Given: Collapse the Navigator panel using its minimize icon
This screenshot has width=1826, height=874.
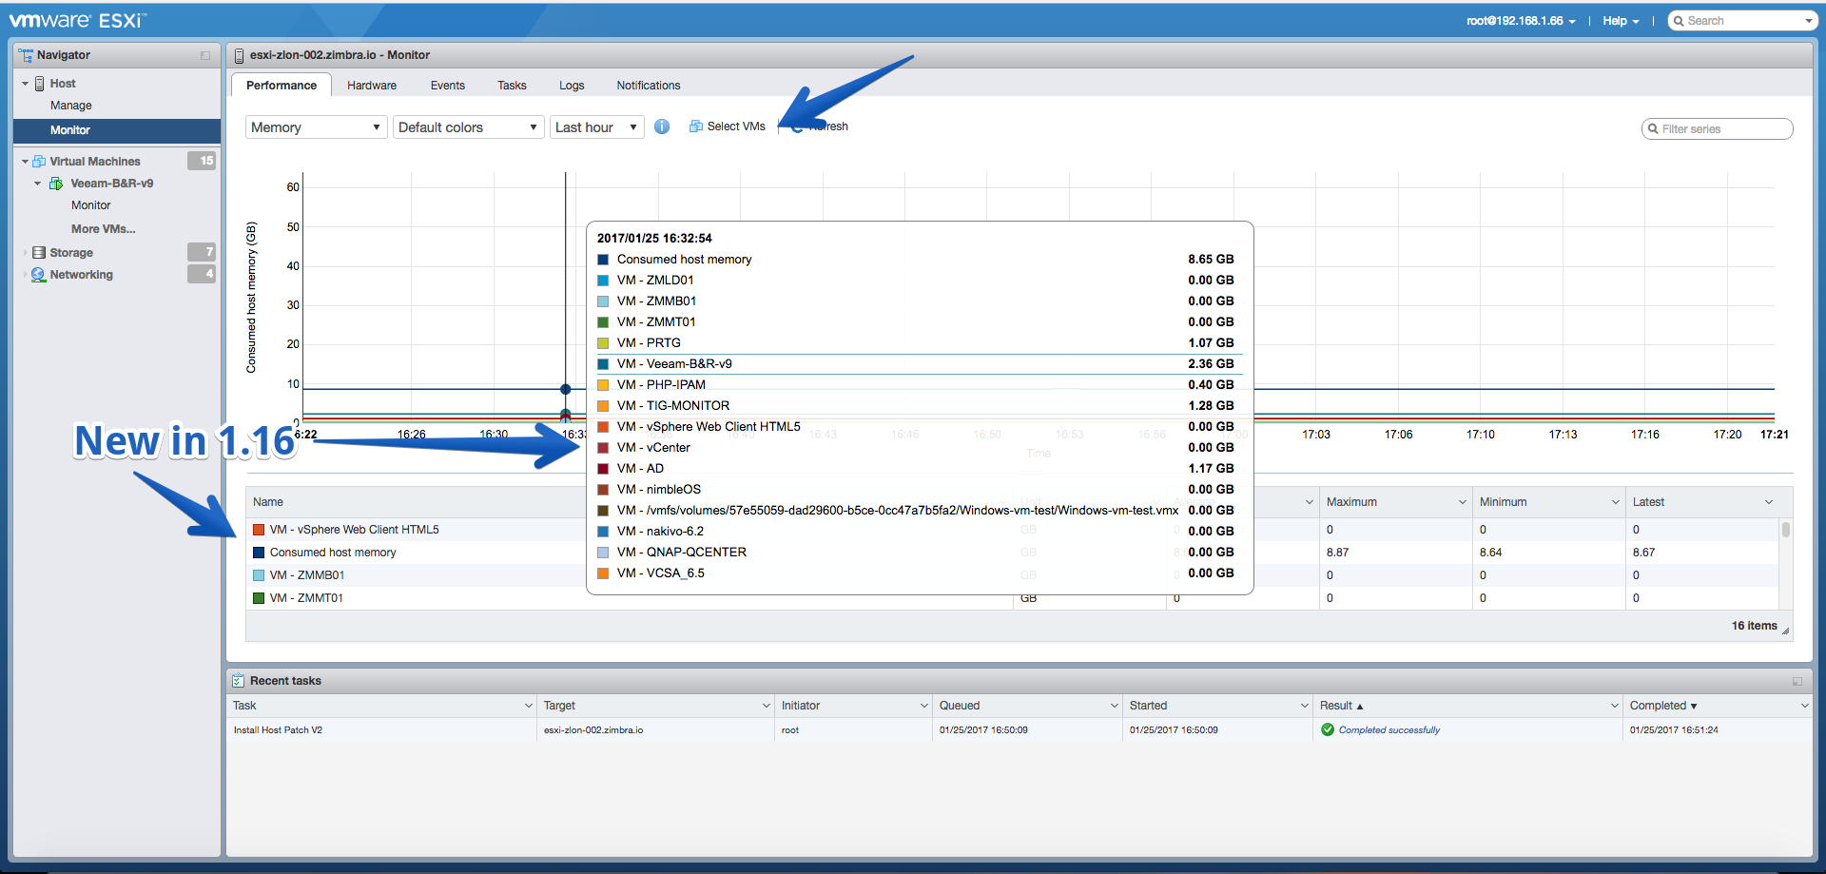Looking at the screenshot, I should pyautogui.click(x=205, y=55).
